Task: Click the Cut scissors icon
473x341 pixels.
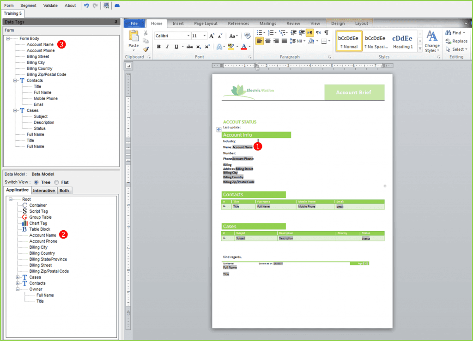Action: pyautogui.click(x=146, y=33)
